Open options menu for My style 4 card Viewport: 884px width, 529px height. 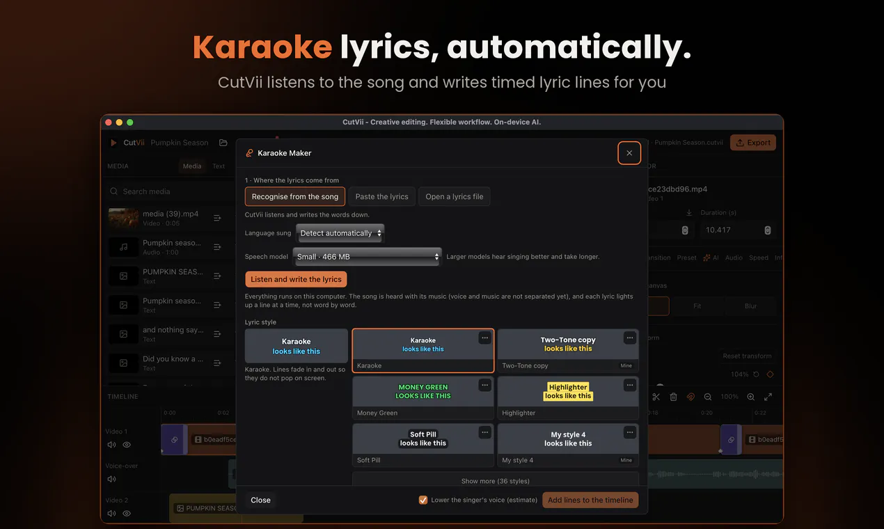tap(629, 432)
